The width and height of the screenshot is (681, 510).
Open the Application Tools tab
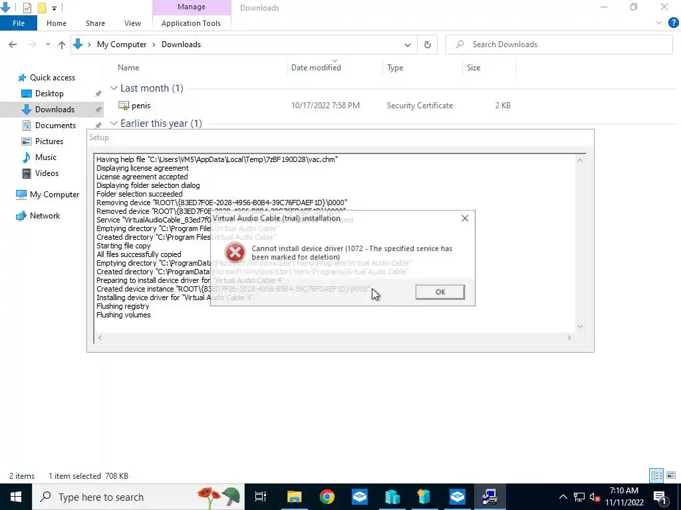191,23
